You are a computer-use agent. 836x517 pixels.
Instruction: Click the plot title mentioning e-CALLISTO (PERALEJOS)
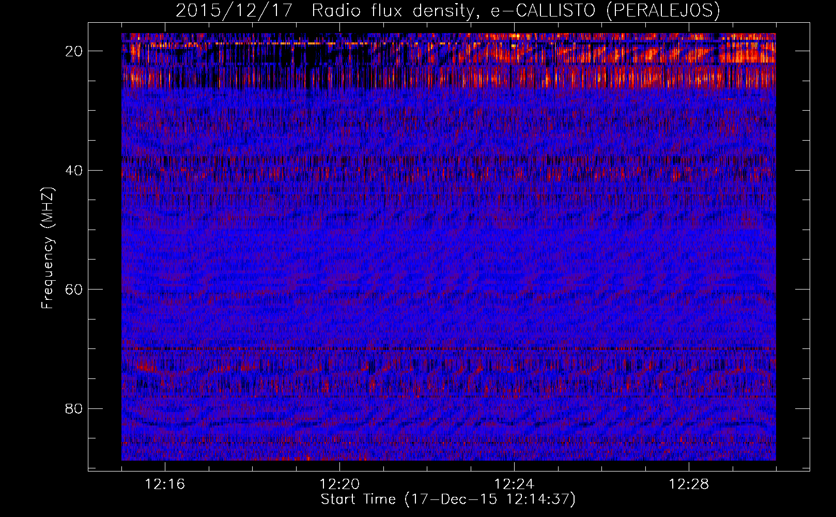tap(448, 10)
